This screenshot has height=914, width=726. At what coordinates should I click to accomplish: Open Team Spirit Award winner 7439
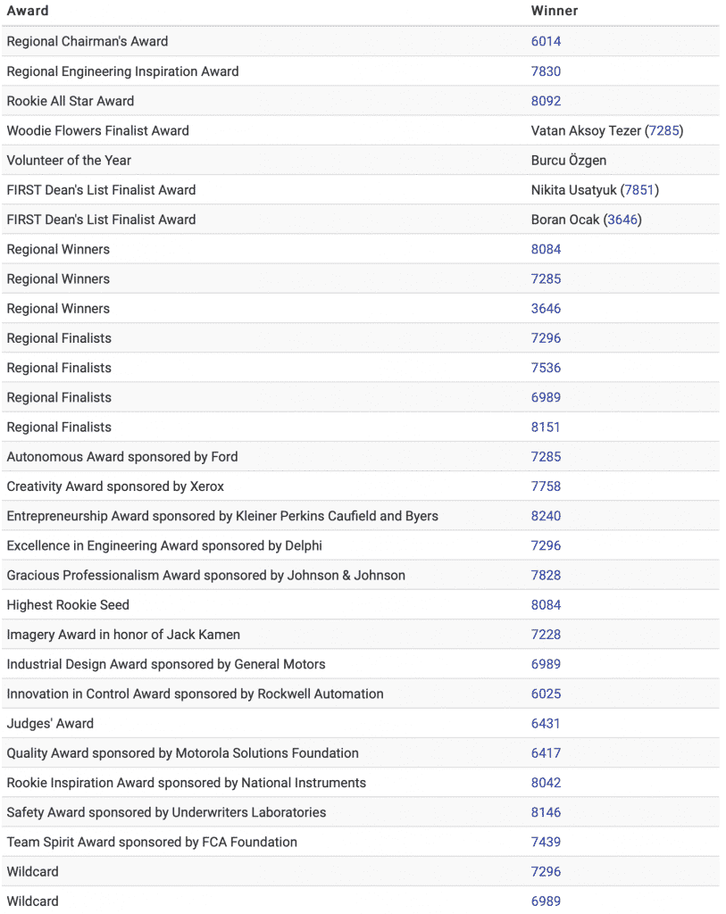coord(546,843)
